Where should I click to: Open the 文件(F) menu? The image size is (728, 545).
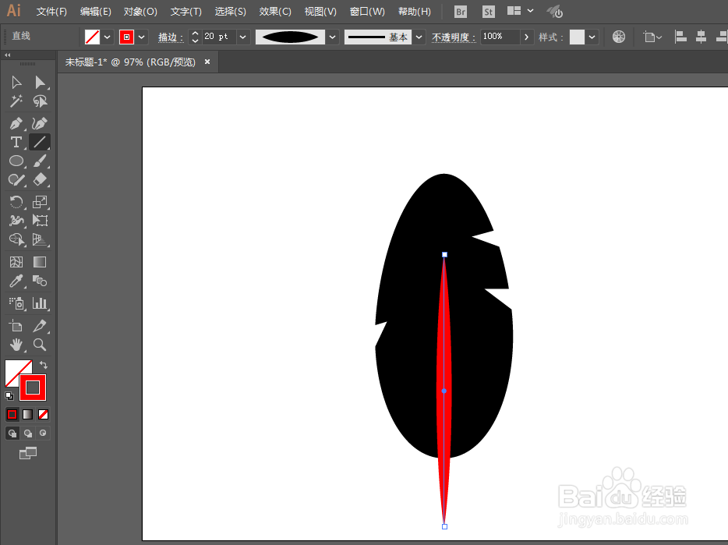[50, 11]
